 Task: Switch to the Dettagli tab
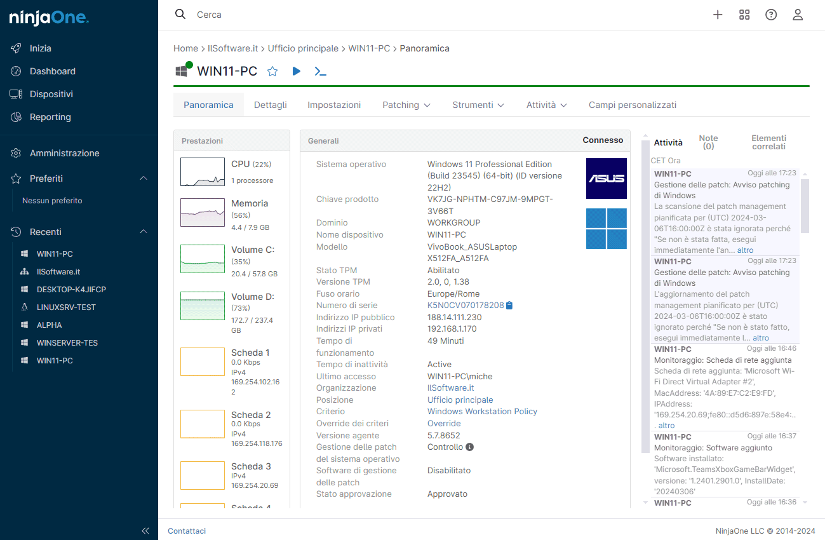[271, 105]
